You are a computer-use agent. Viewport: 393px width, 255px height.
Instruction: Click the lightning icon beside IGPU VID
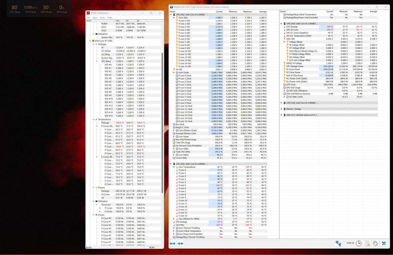click(x=285, y=39)
